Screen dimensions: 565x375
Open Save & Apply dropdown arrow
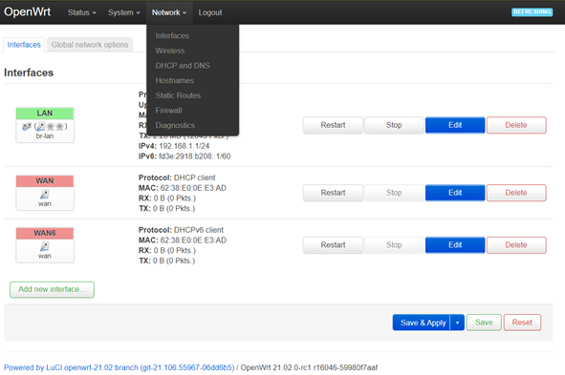tap(457, 323)
